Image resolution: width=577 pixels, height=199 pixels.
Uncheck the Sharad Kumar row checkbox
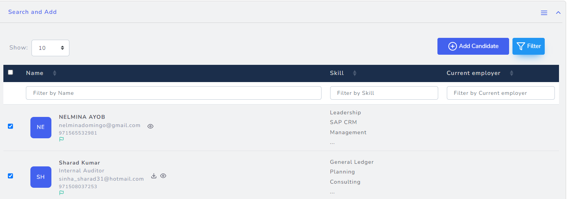pyautogui.click(x=11, y=176)
